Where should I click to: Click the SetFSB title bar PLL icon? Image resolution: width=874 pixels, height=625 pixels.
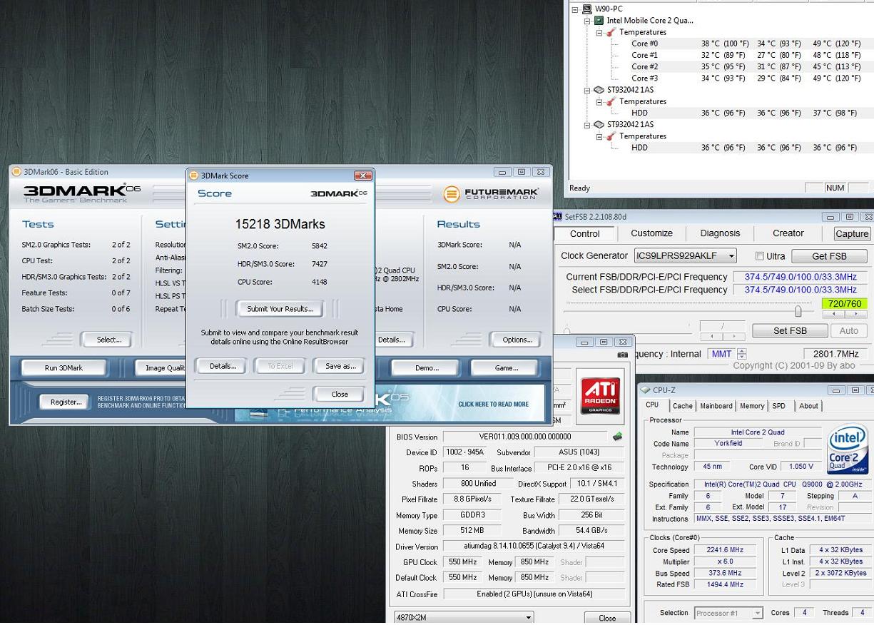click(x=558, y=217)
